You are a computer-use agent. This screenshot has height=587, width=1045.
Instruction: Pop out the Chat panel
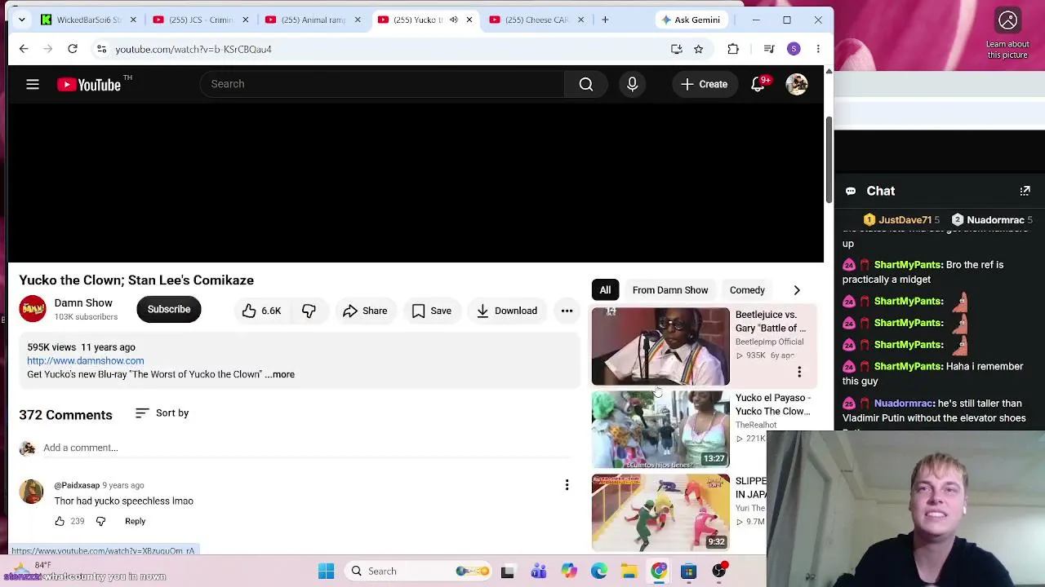[1025, 191]
